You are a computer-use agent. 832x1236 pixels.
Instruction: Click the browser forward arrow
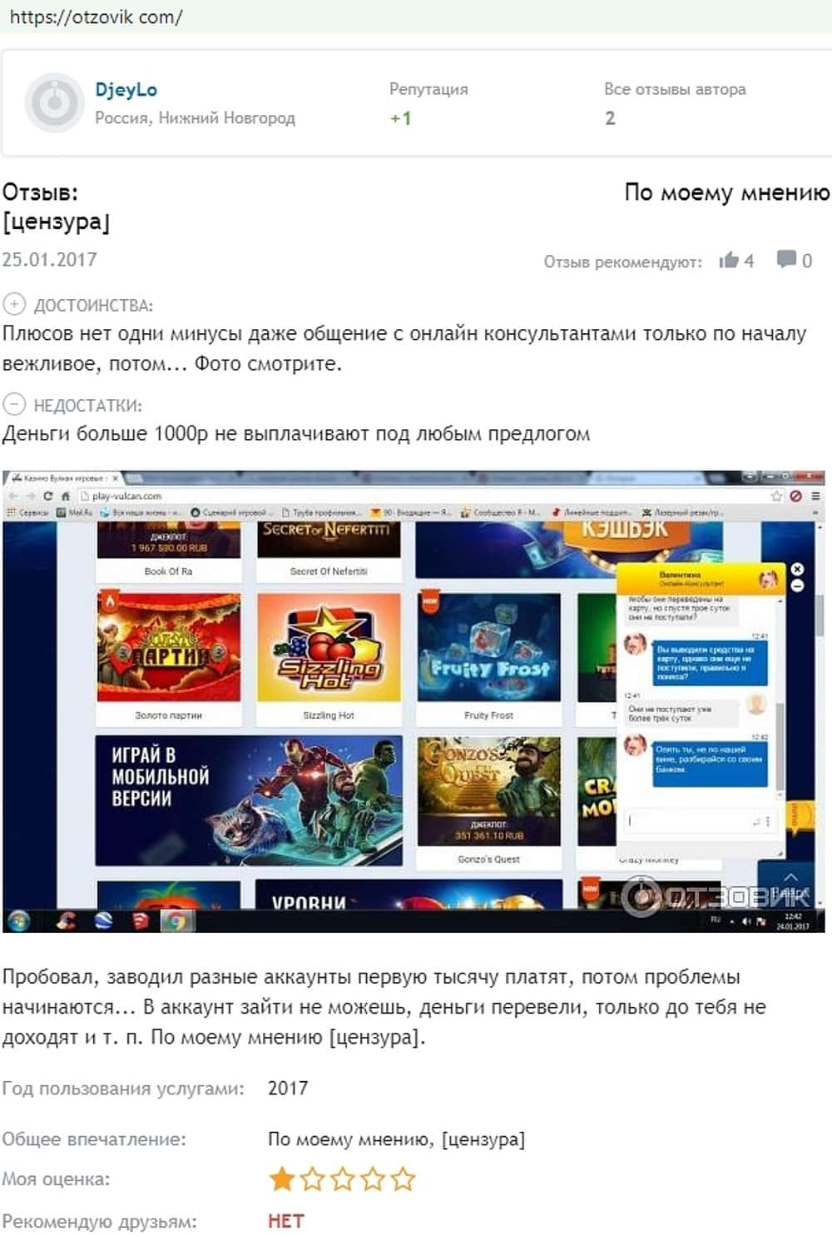pos(31,496)
